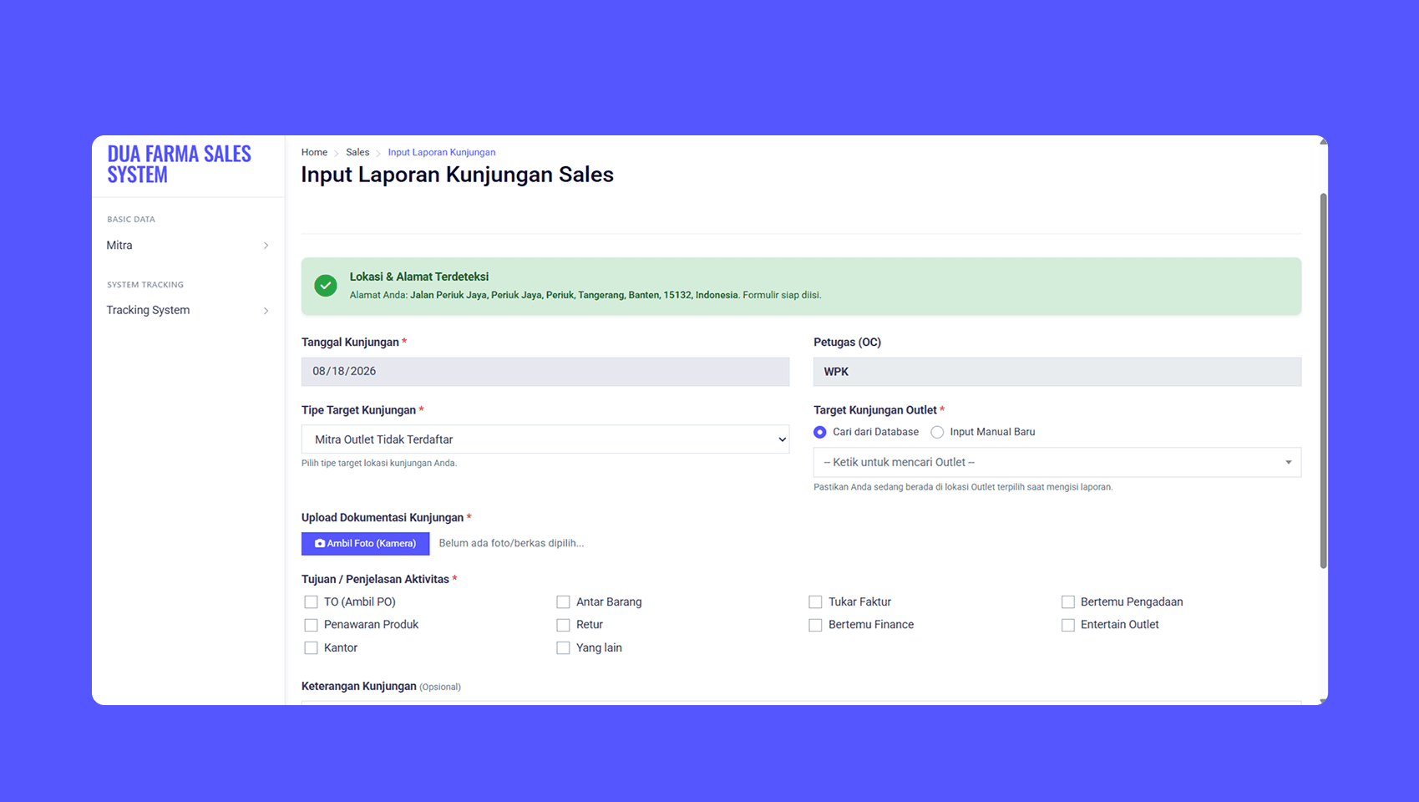The width and height of the screenshot is (1419, 802).
Task: Click the page vertical scrollbar thumb
Action: coord(1323,381)
